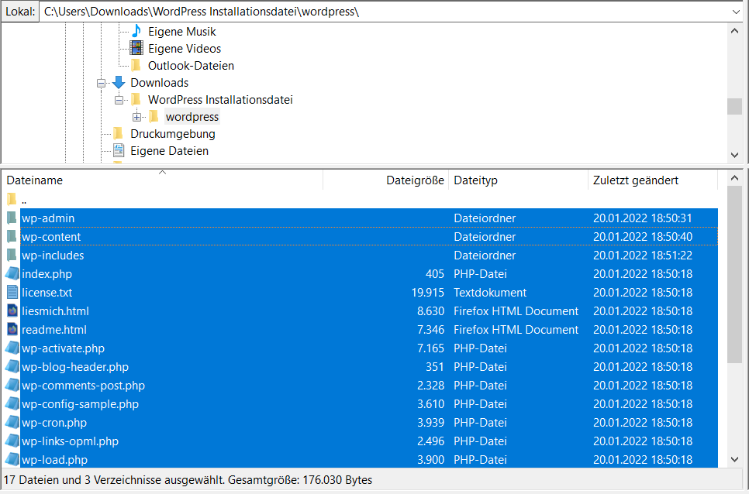Select the readme.html file name

point(54,330)
